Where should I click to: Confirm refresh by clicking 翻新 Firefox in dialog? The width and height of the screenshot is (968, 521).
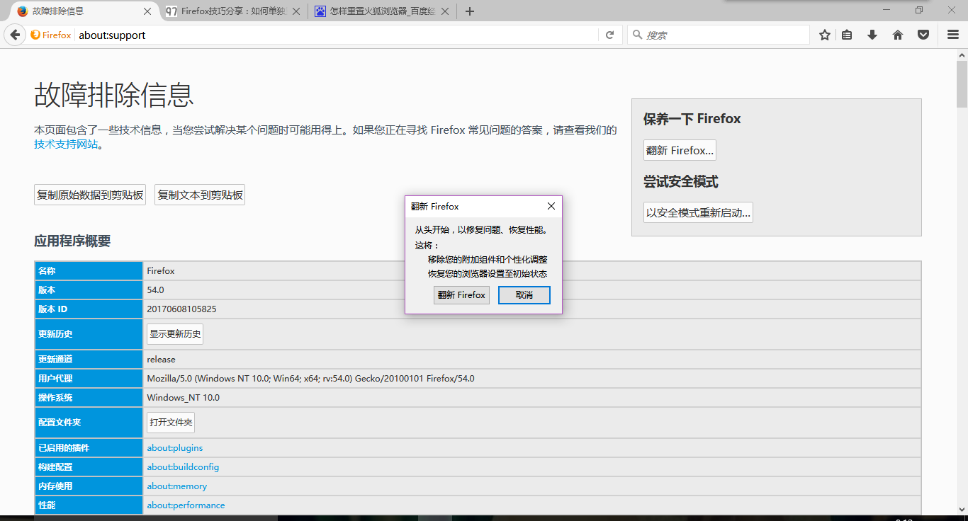tap(461, 294)
